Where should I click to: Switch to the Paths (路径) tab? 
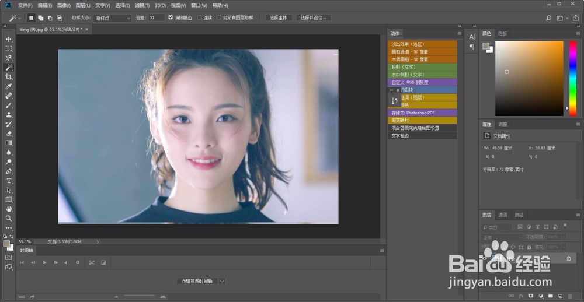click(x=519, y=215)
